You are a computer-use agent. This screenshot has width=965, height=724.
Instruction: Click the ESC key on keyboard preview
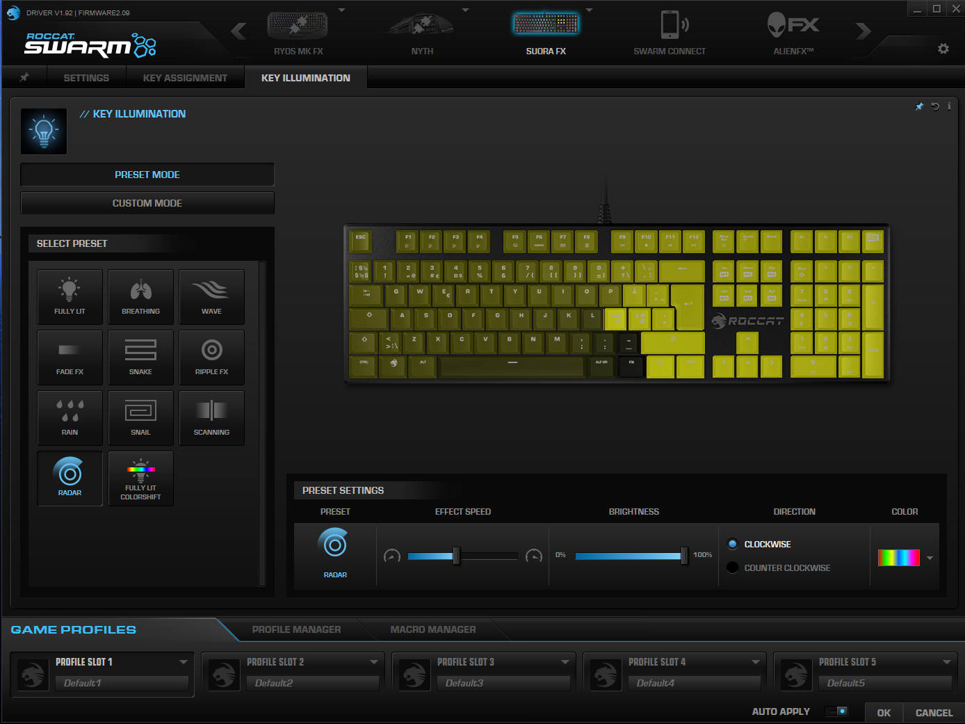coord(360,241)
